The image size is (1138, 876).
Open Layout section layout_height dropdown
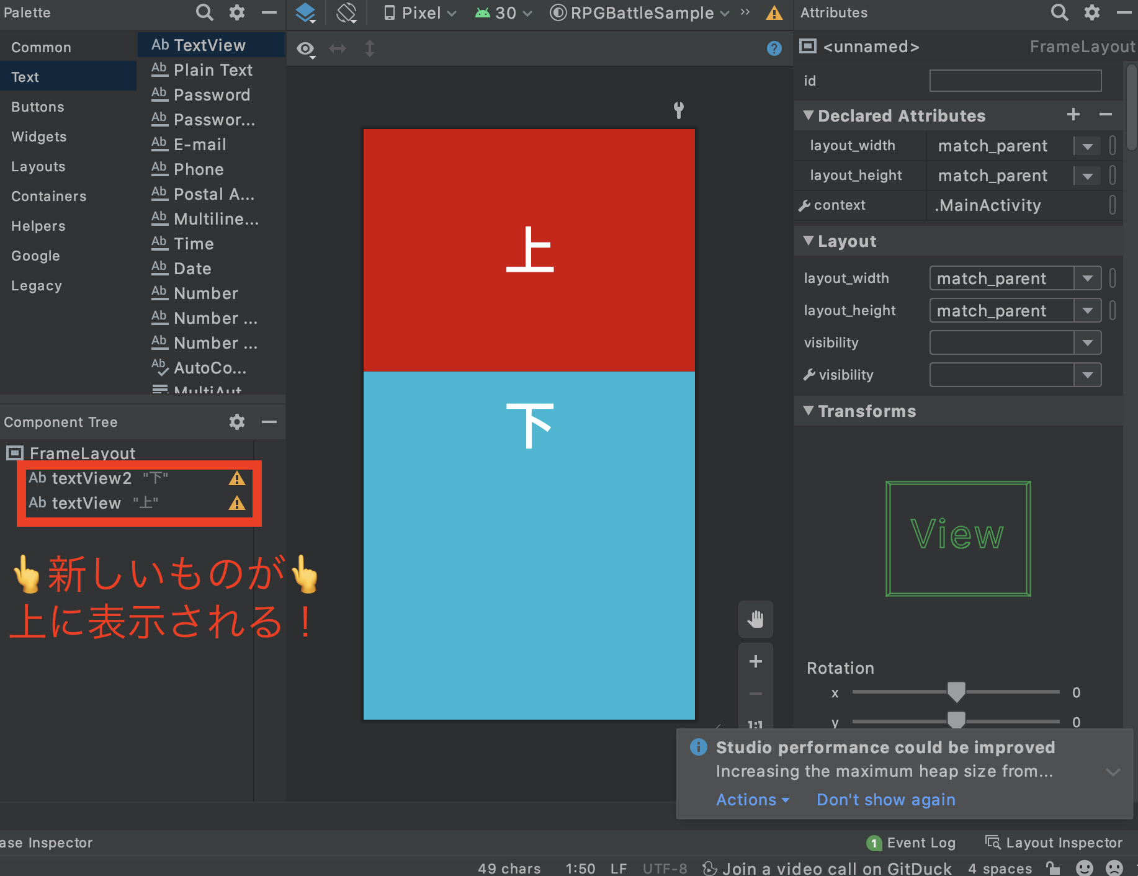pyautogui.click(x=1087, y=311)
